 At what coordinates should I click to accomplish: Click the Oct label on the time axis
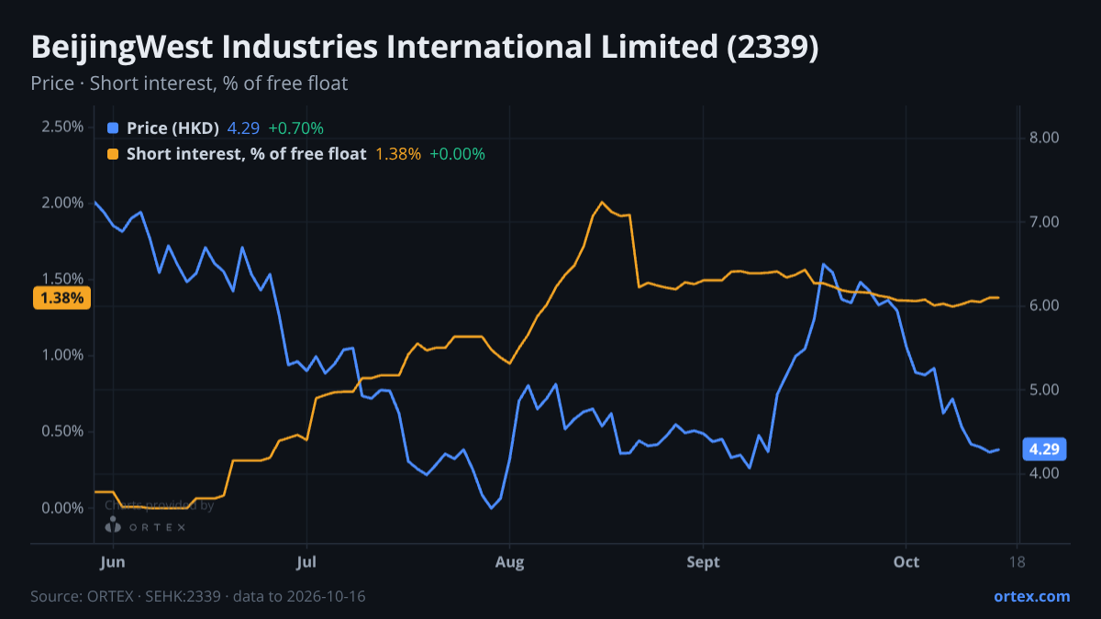(x=906, y=561)
